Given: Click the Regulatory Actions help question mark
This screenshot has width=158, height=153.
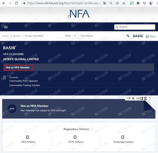Looking at the screenshot, I should pos(92,129).
